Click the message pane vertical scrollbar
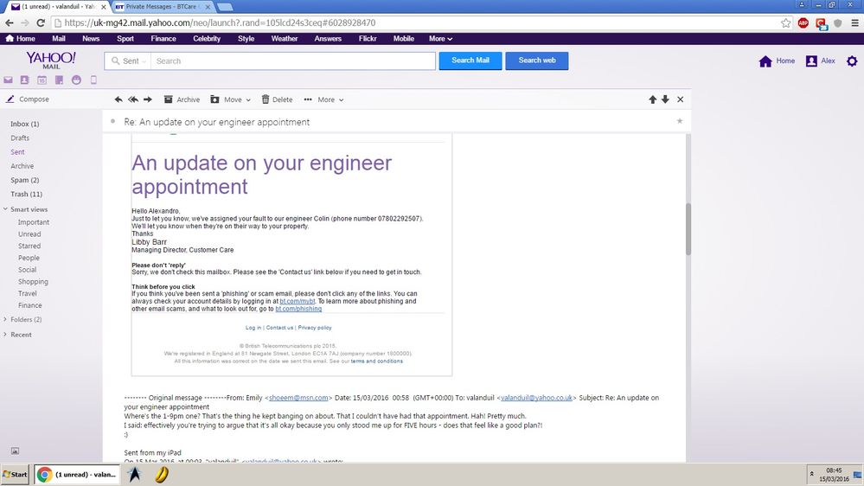The image size is (864, 486). [688, 228]
